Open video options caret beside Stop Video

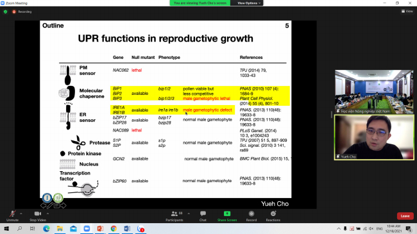[48, 213]
